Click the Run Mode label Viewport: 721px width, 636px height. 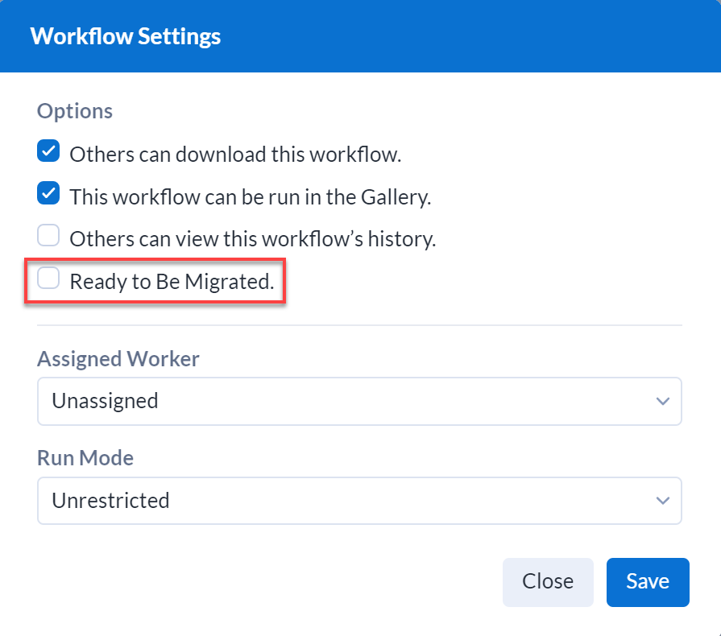click(85, 458)
